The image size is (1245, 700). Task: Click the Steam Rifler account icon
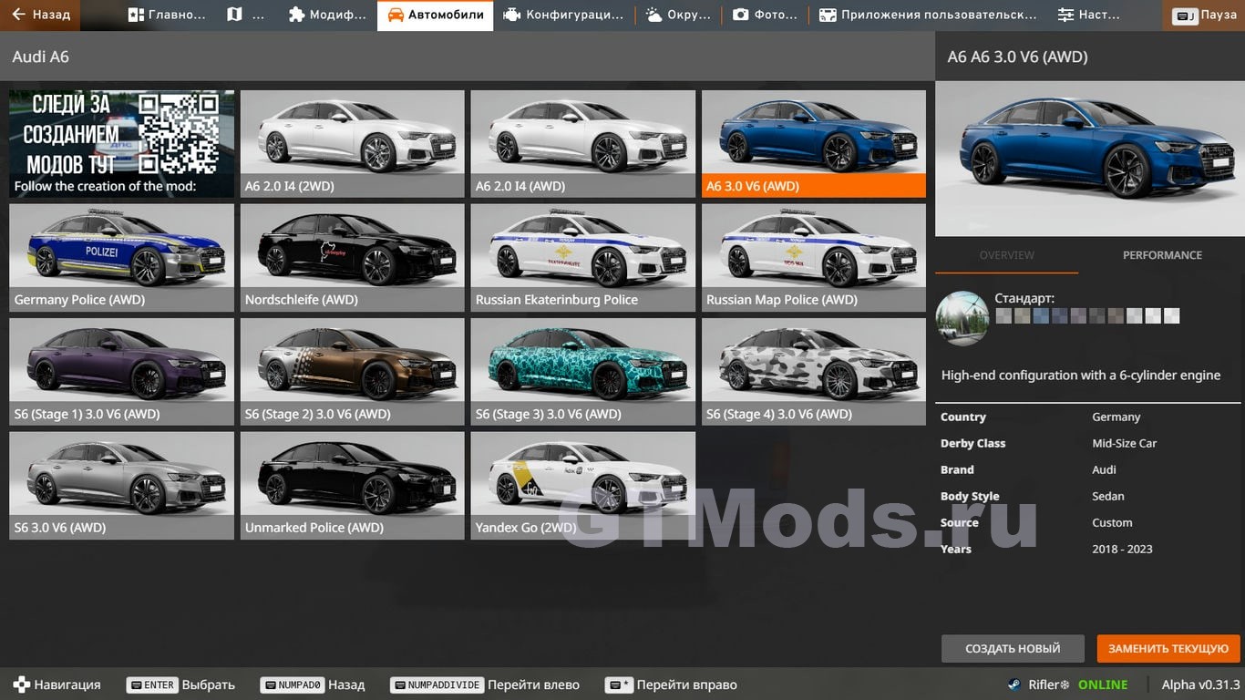point(1013,685)
